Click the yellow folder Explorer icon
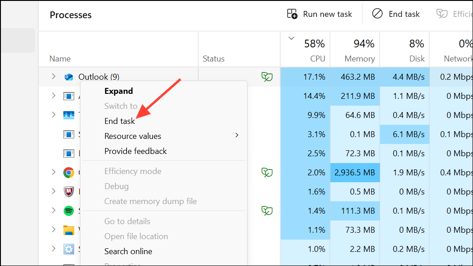Image resolution: width=473 pixels, height=266 pixels. (68, 230)
